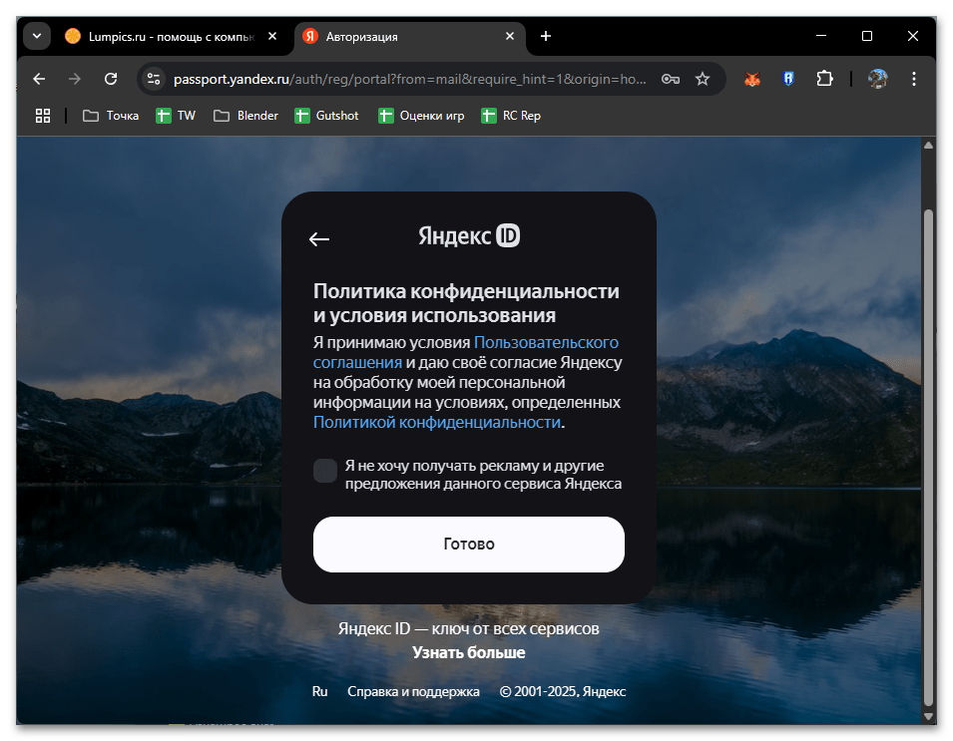The height and width of the screenshot is (741, 953).
Task: Close the Lumpics.ru tab
Action: click(272, 37)
